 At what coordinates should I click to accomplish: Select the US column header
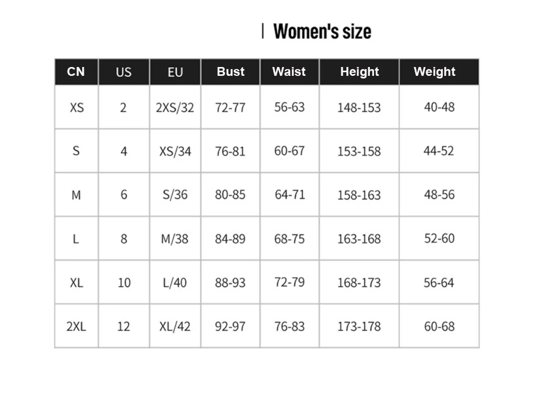pos(123,72)
